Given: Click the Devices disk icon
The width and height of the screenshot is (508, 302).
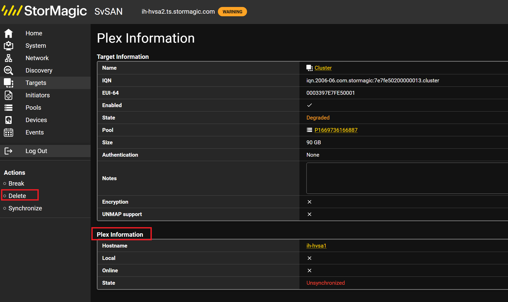Looking at the screenshot, I should pos(9,120).
